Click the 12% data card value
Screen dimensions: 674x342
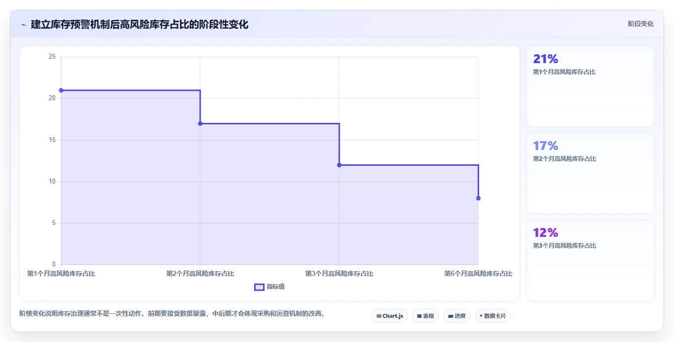point(545,232)
